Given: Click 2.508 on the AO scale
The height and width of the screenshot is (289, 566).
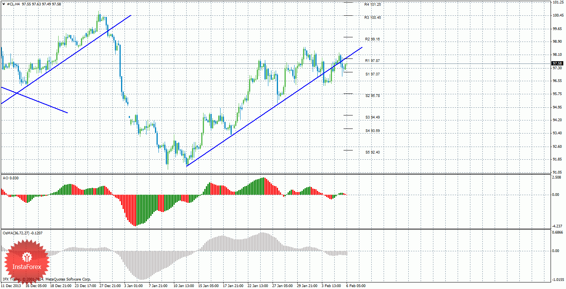Looking at the screenshot, I should point(557,177).
